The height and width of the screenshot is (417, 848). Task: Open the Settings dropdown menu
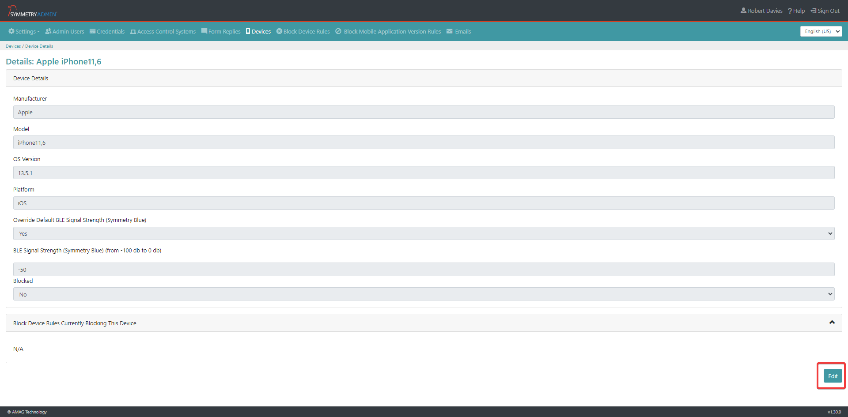[24, 31]
